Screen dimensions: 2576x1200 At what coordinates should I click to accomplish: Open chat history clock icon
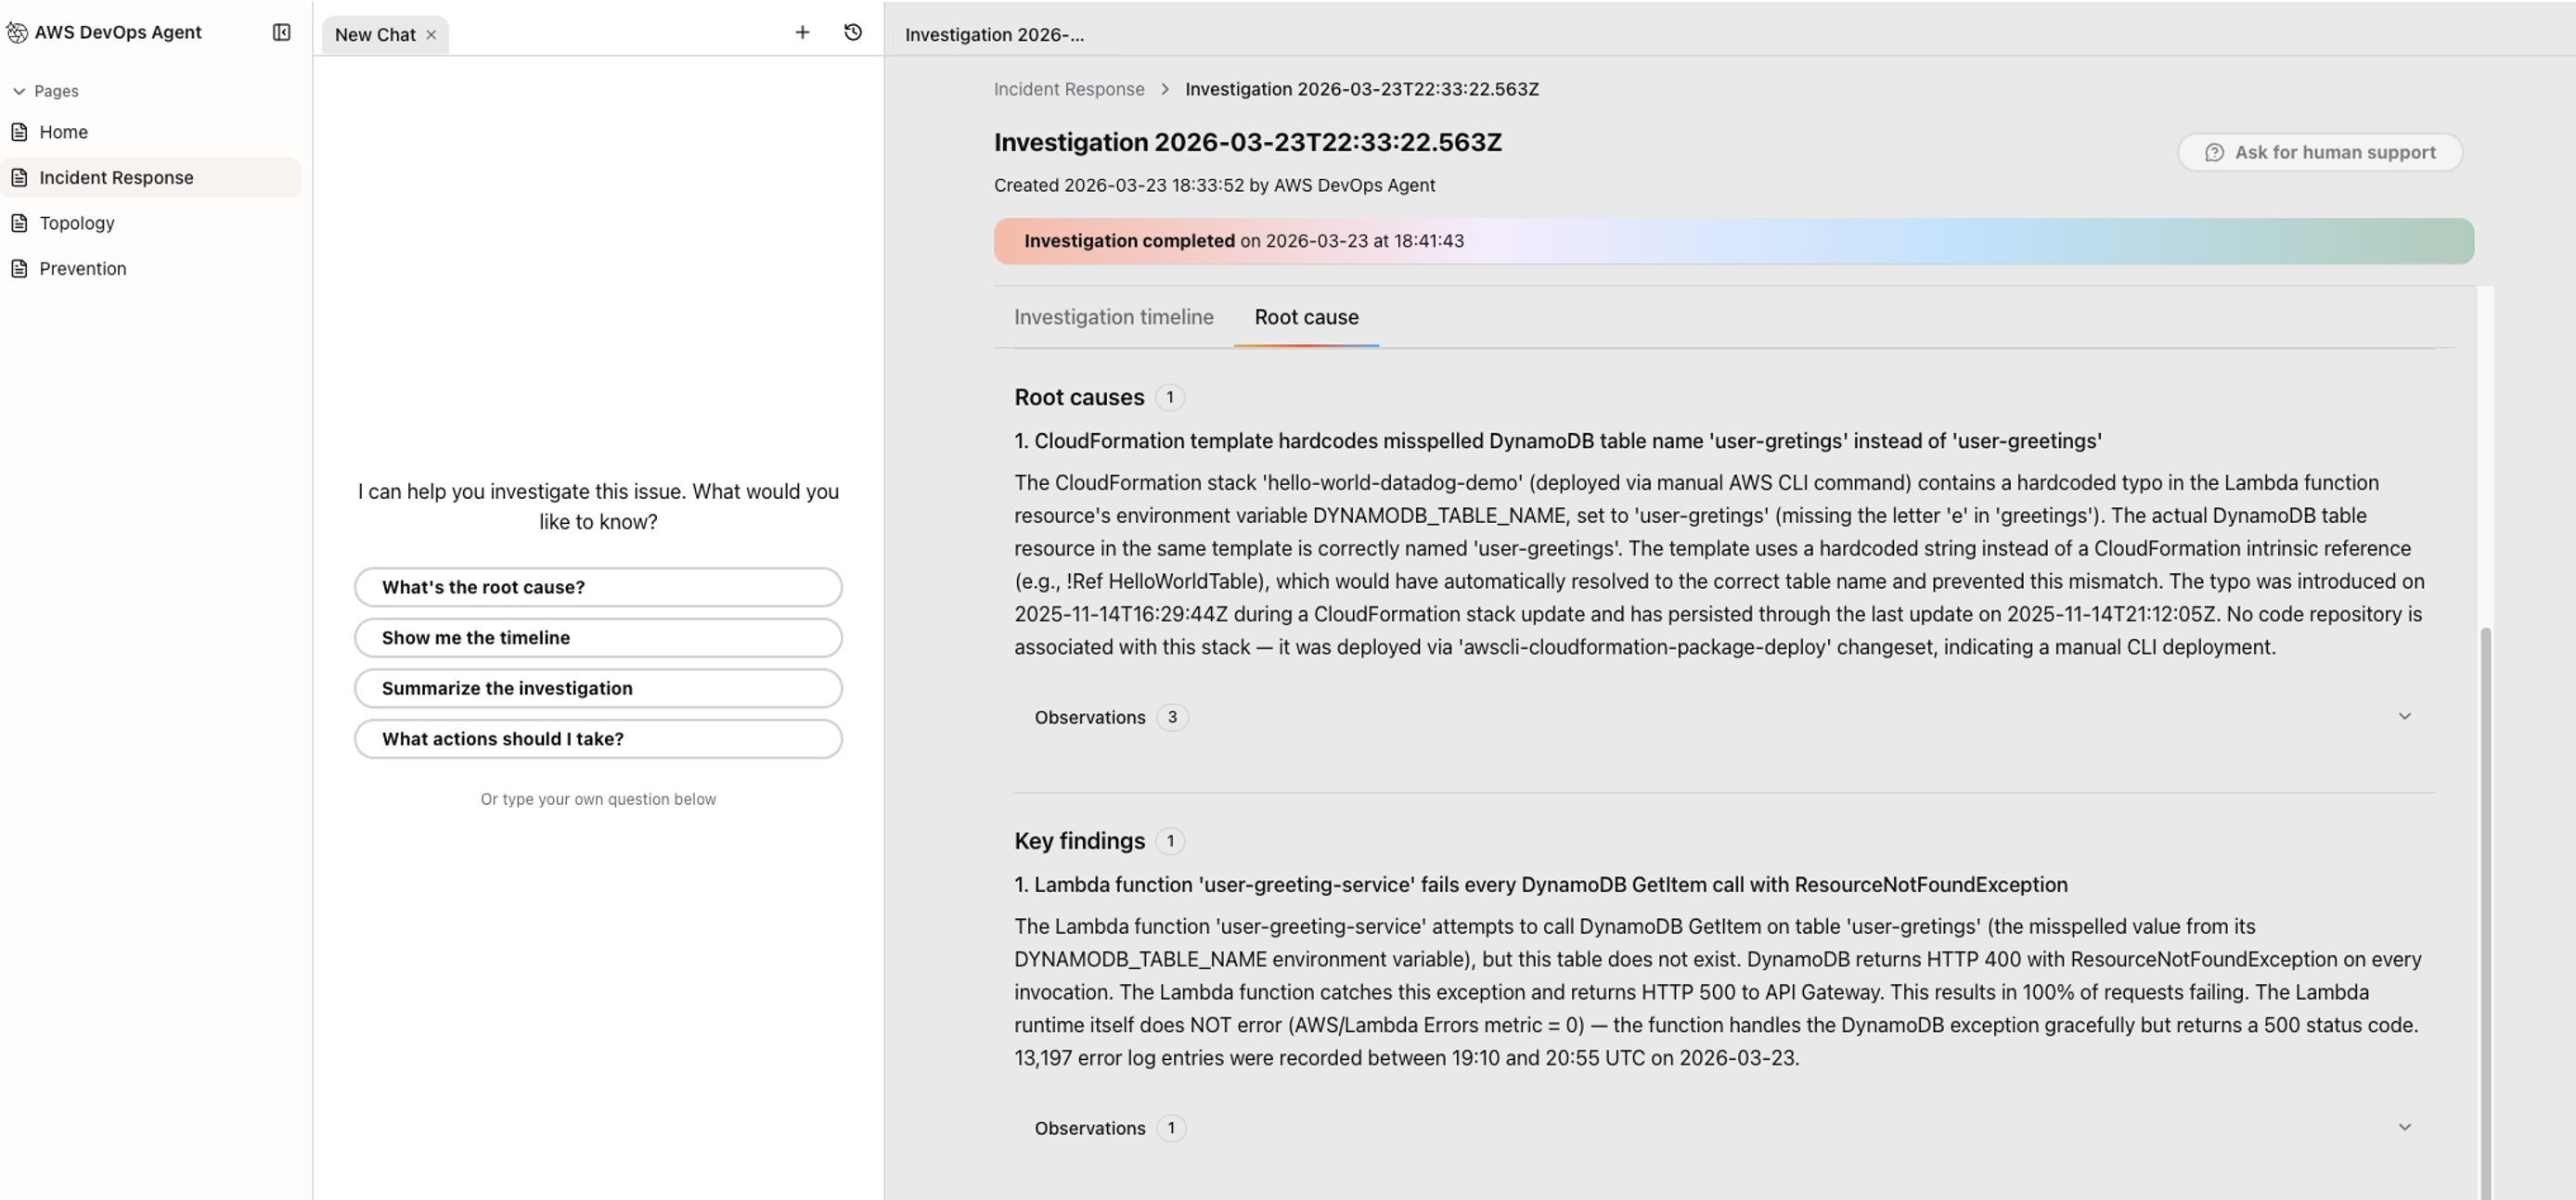(853, 32)
